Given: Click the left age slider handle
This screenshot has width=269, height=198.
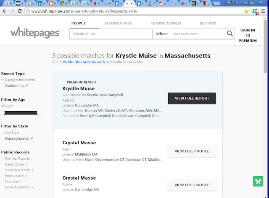Looking at the screenshot, I should coord(2,113).
